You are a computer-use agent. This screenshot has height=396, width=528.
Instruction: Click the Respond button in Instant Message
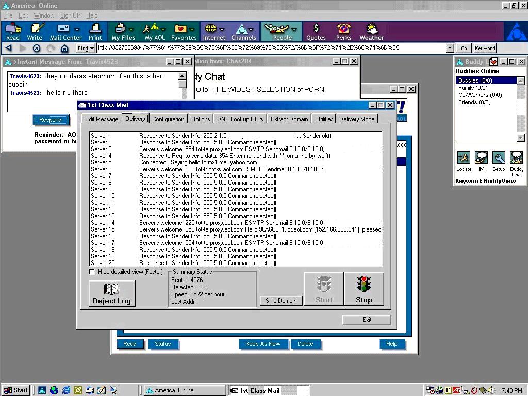click(x=51, y=120)
